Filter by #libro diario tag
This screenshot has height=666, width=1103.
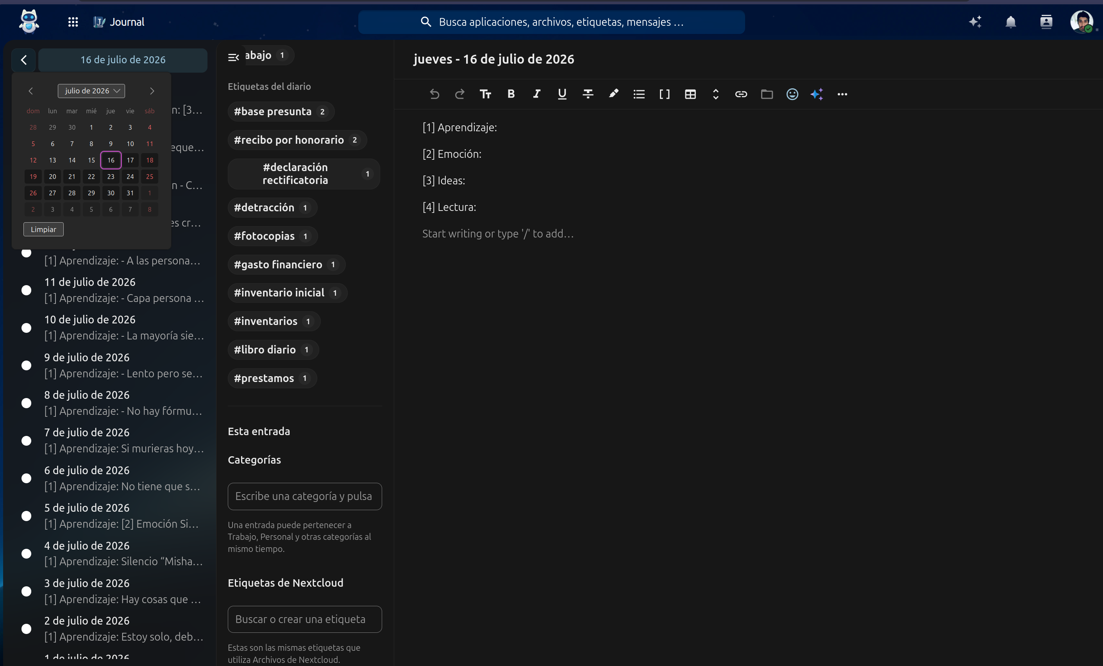coord(273,350)
